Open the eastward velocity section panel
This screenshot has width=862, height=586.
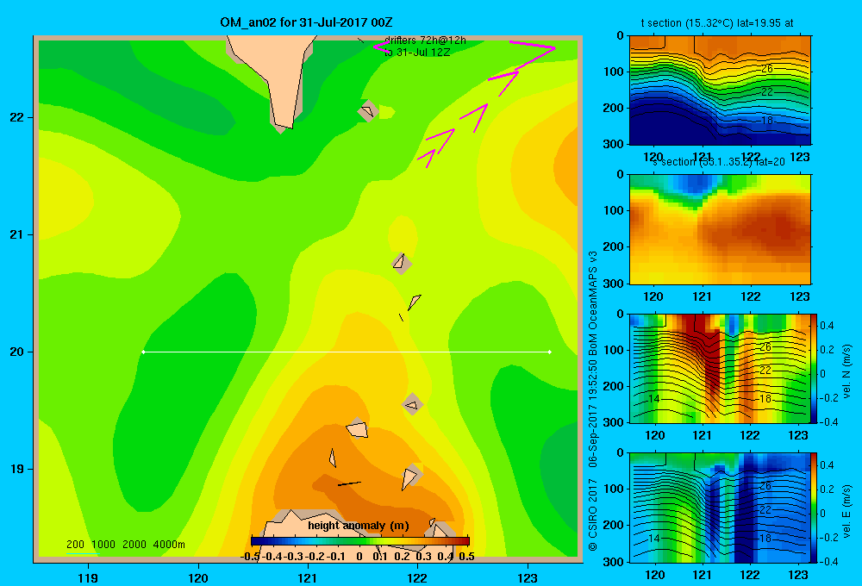pos(720,507)
